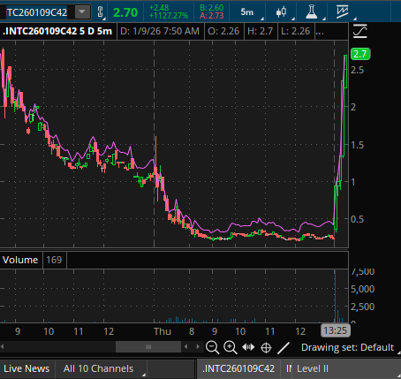Expand the ellipsis after L: 2.26
401x379 pixels.
click(320, 31)
